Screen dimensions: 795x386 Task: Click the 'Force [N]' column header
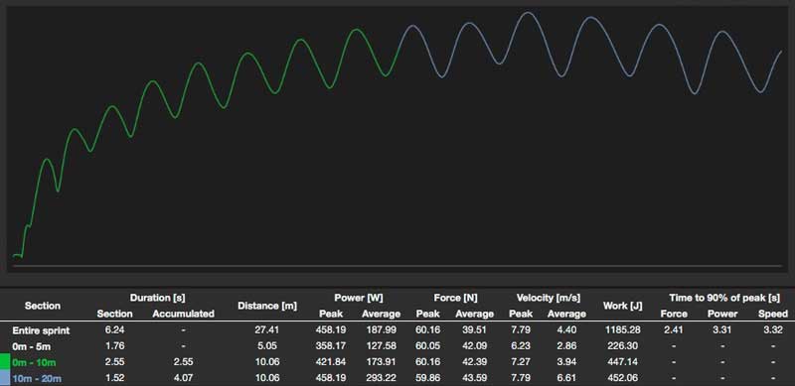[455, 298]
